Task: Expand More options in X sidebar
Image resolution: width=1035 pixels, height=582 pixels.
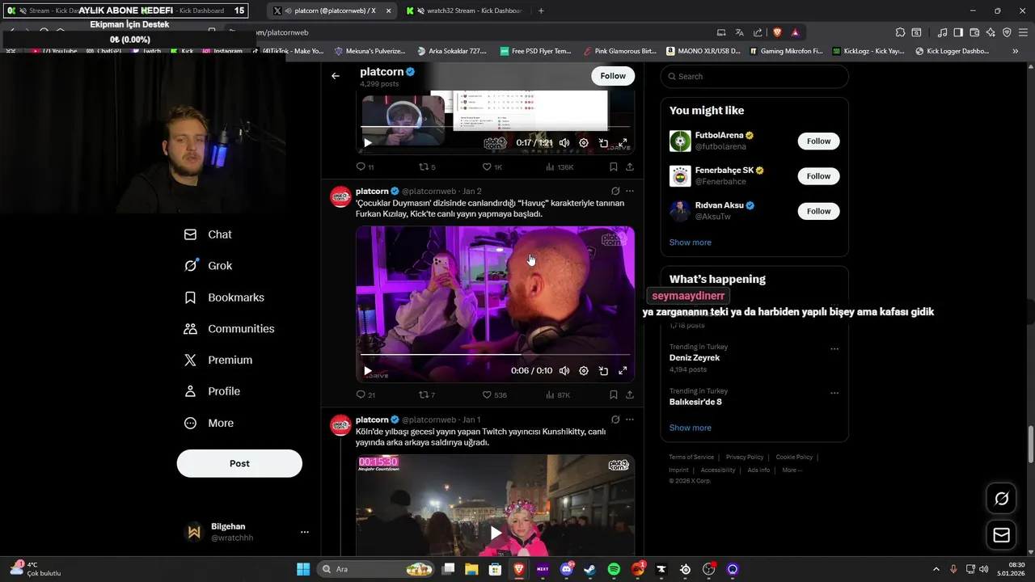Action: tap(209, 423)
